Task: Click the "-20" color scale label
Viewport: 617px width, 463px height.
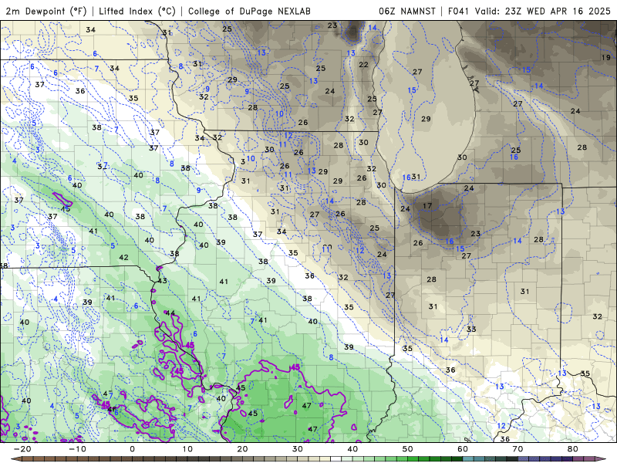Action: point(22,449)
